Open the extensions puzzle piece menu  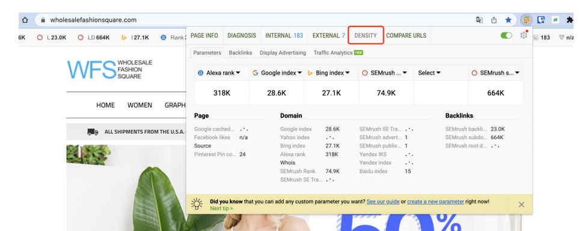click(x=570, y=20)
